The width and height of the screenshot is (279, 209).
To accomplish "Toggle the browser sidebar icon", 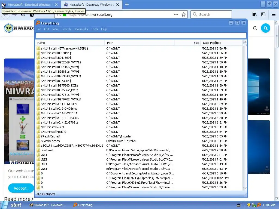I will point(263,15).
